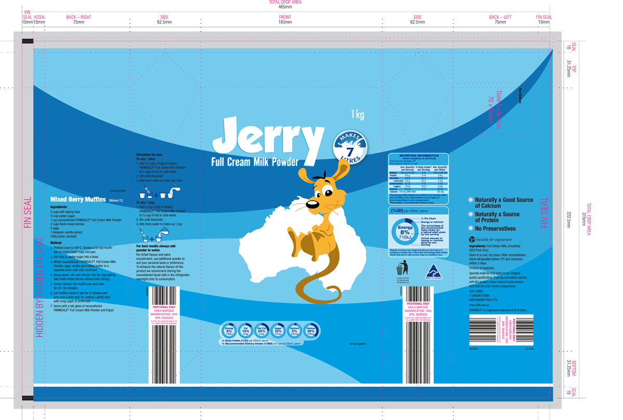Select the Full Cream Milk Powder subtitle
623x420 pixels.
(255, 163)
